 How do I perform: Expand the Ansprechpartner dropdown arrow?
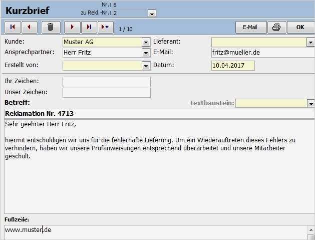[146, 53]
